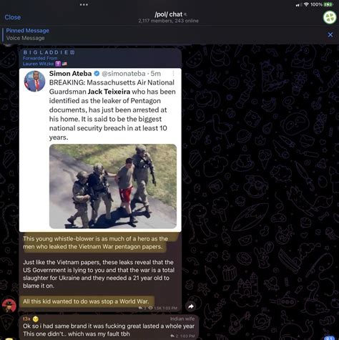This screenshot has width=339, height=340.
Task: View Simon Ateba's profile picture in the tweet
Action: [x=35, y=81]
